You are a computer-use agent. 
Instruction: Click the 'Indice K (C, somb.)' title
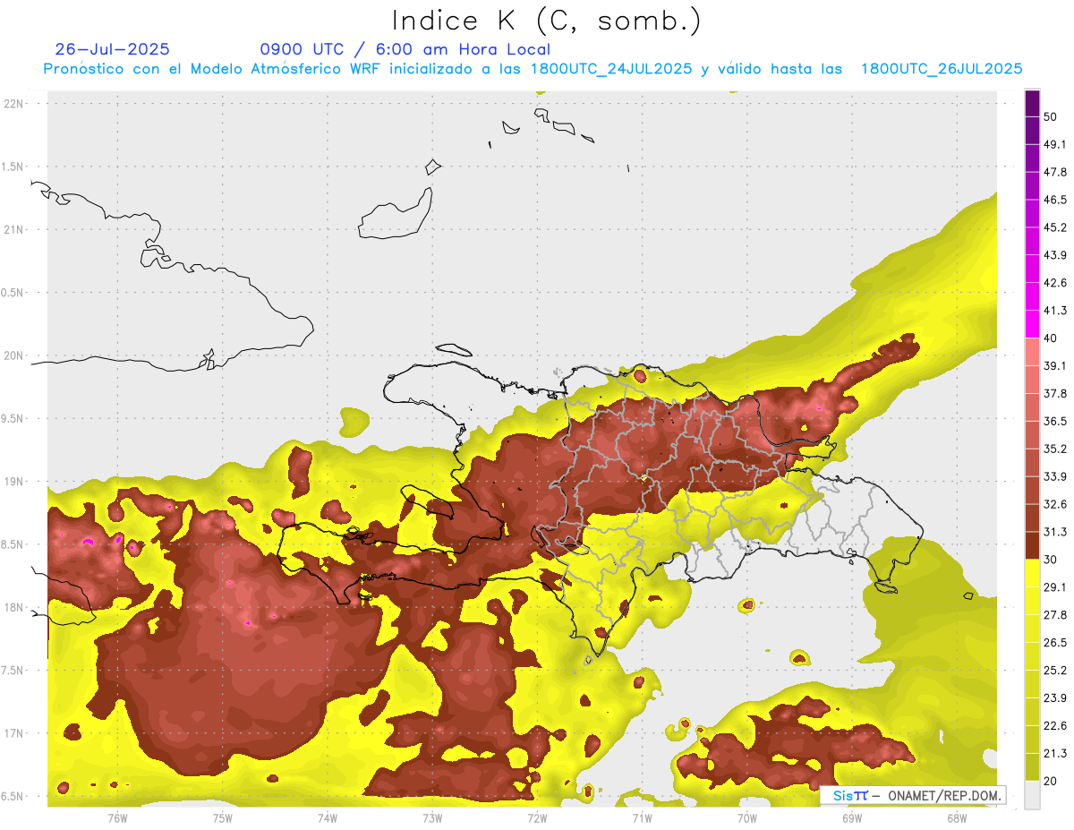(546, 21)
